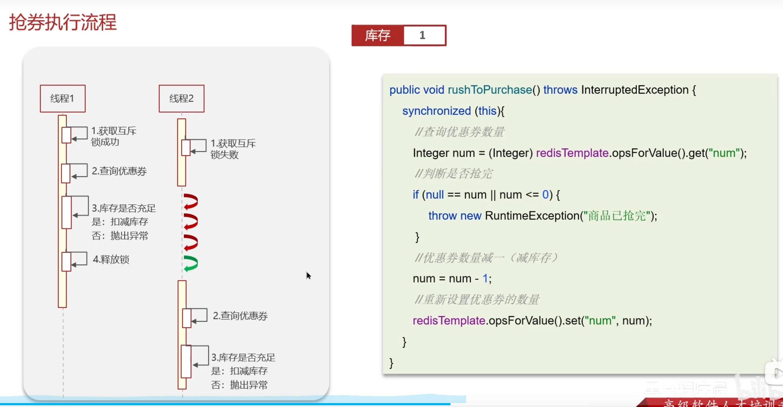This screenshot has width=783, height=407.
Task: Select the 线程1 box
Action: (63, 99)
